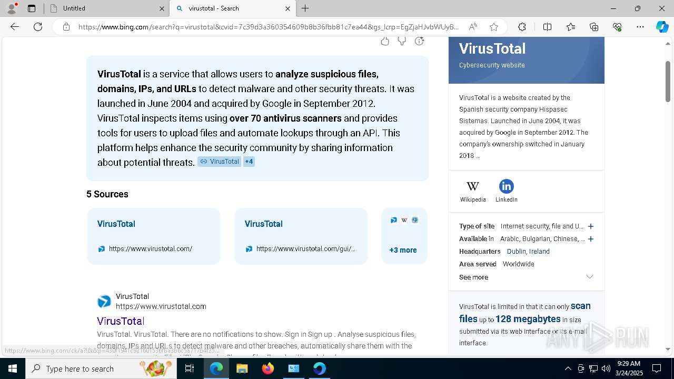Click the taskbar search box
This screenshot has width=674, height=379.
[102, 368]
